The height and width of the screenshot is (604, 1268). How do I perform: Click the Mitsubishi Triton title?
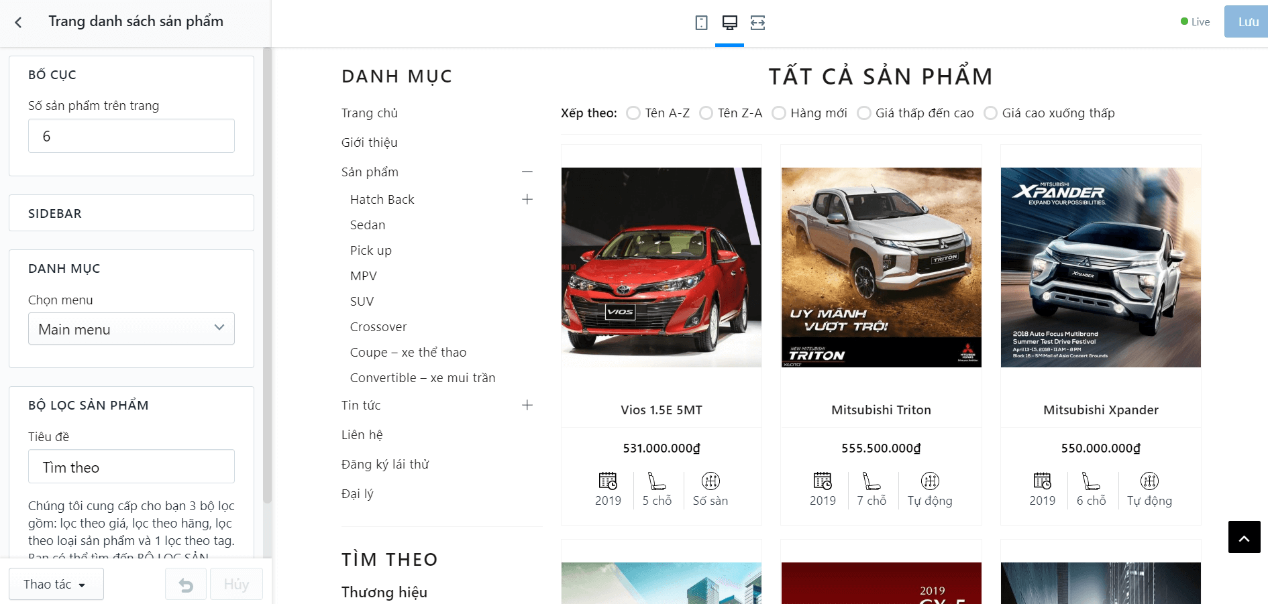pos(882,410)
